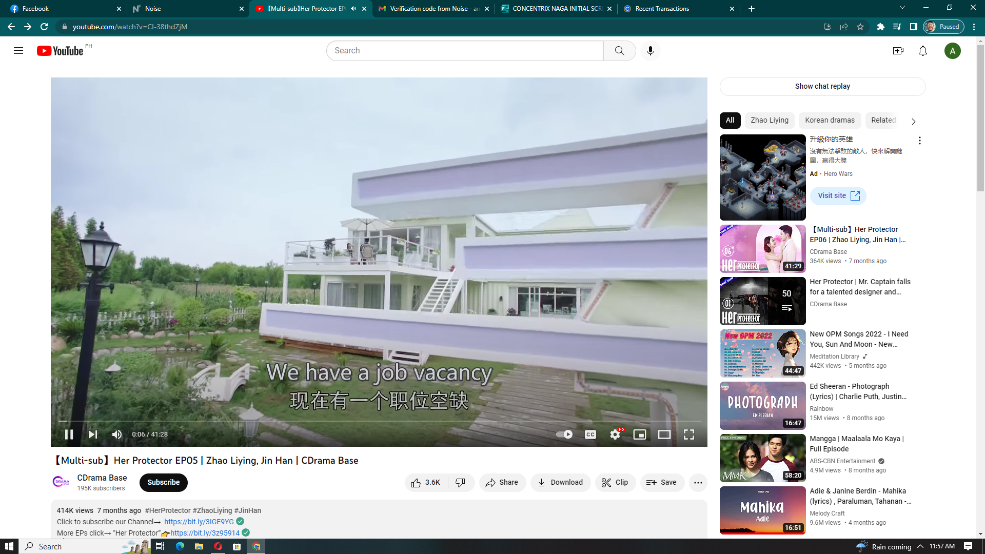Image resolution: width=985 pixels, height=554 pixels.
Task: Open File Explorer from the taskbar
Action: (199, 546)
